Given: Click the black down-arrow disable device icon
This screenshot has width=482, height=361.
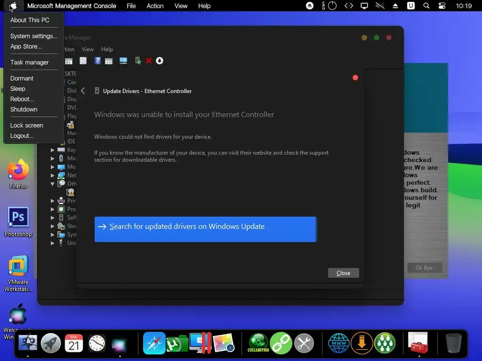Looking at the screenshot, I should 160,61.
